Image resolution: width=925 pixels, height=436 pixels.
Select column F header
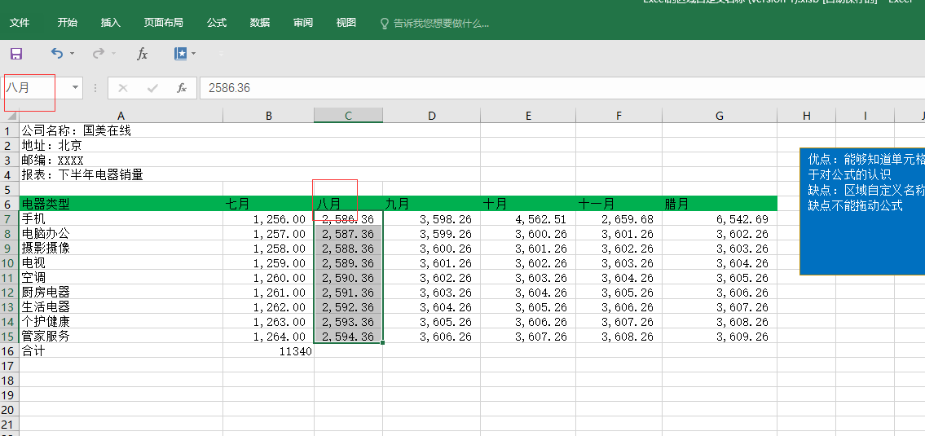click(619, 116)
